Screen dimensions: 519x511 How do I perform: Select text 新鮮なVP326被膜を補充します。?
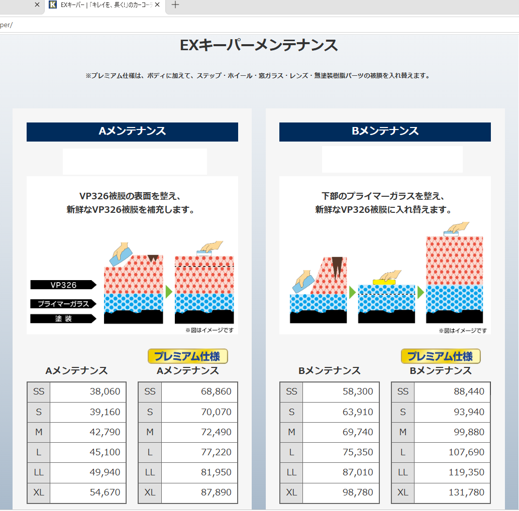(x=131, y=210)
